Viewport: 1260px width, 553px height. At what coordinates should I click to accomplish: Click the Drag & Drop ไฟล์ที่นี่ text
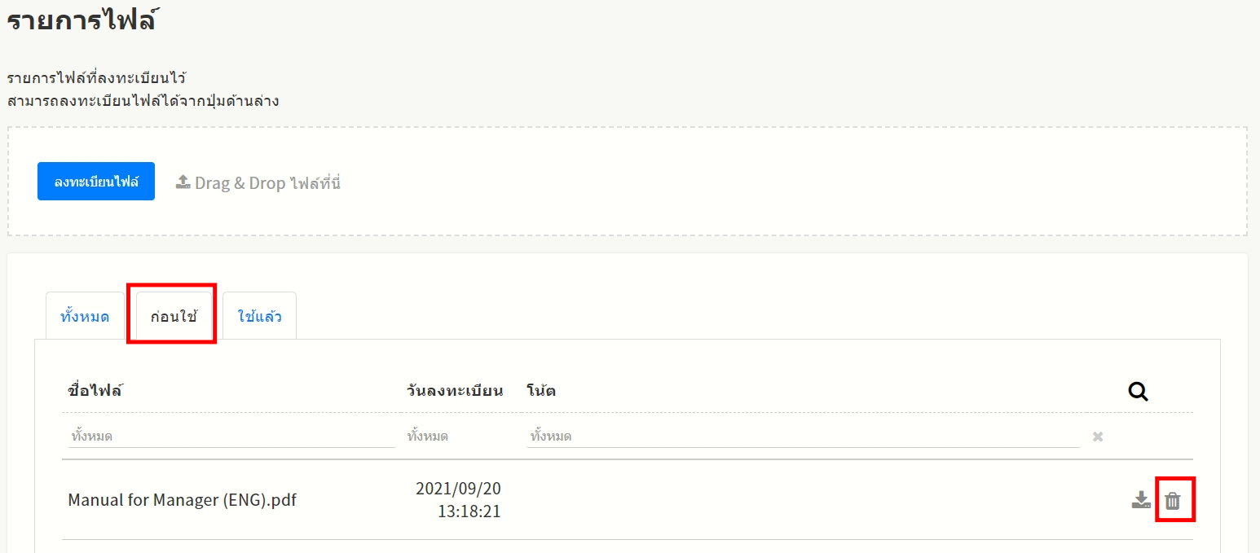(267, 182)
